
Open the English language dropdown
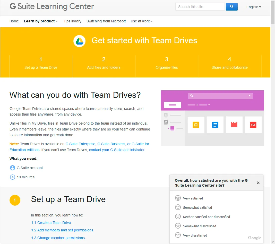click(x=254, y=7)
